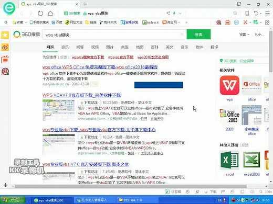The image size is (273, 204).
Task: Click the plus icon at sidebar bottom
Action: [5, 185]
